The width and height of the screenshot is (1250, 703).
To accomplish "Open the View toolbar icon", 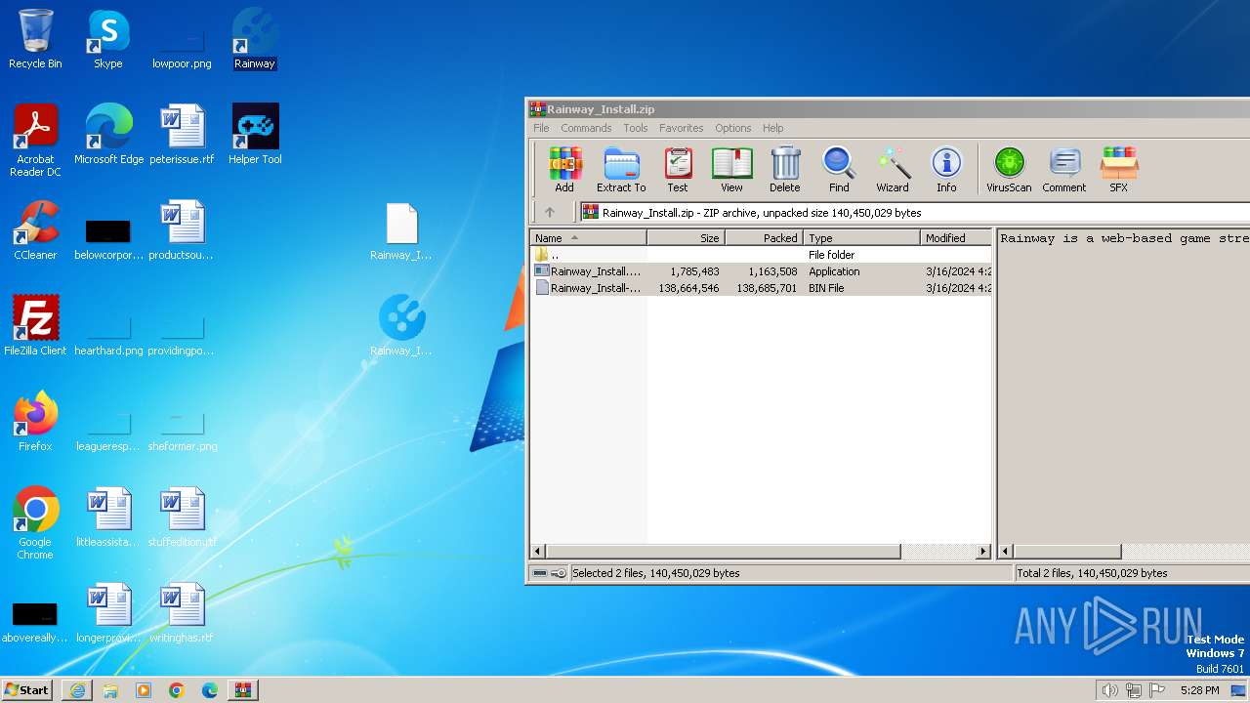I will pos(731,170).
